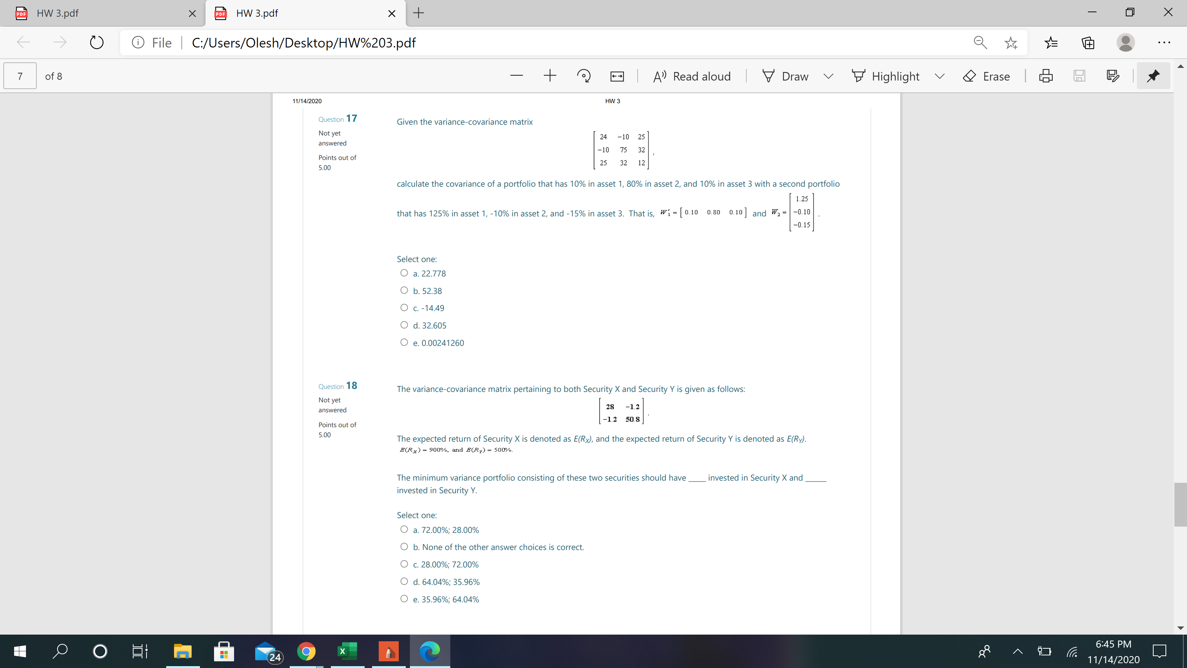This screenshot has height=668, width=1187.
Task: Save the PDF document
Action: point(1080,76)
